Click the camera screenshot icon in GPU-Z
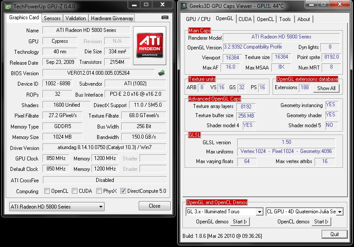This screenshot has height=247, width=354. 165,17
